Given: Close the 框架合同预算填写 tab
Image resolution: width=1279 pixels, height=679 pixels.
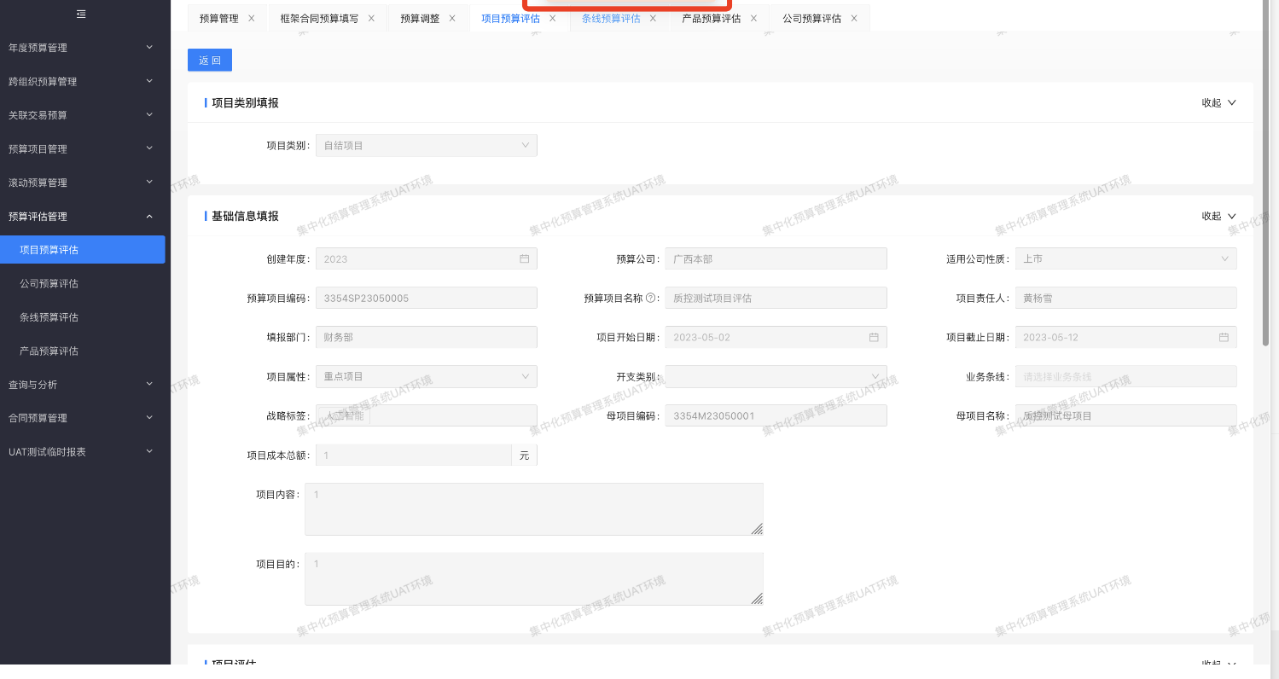Looking at the screenshot, I should pos(371,18).
